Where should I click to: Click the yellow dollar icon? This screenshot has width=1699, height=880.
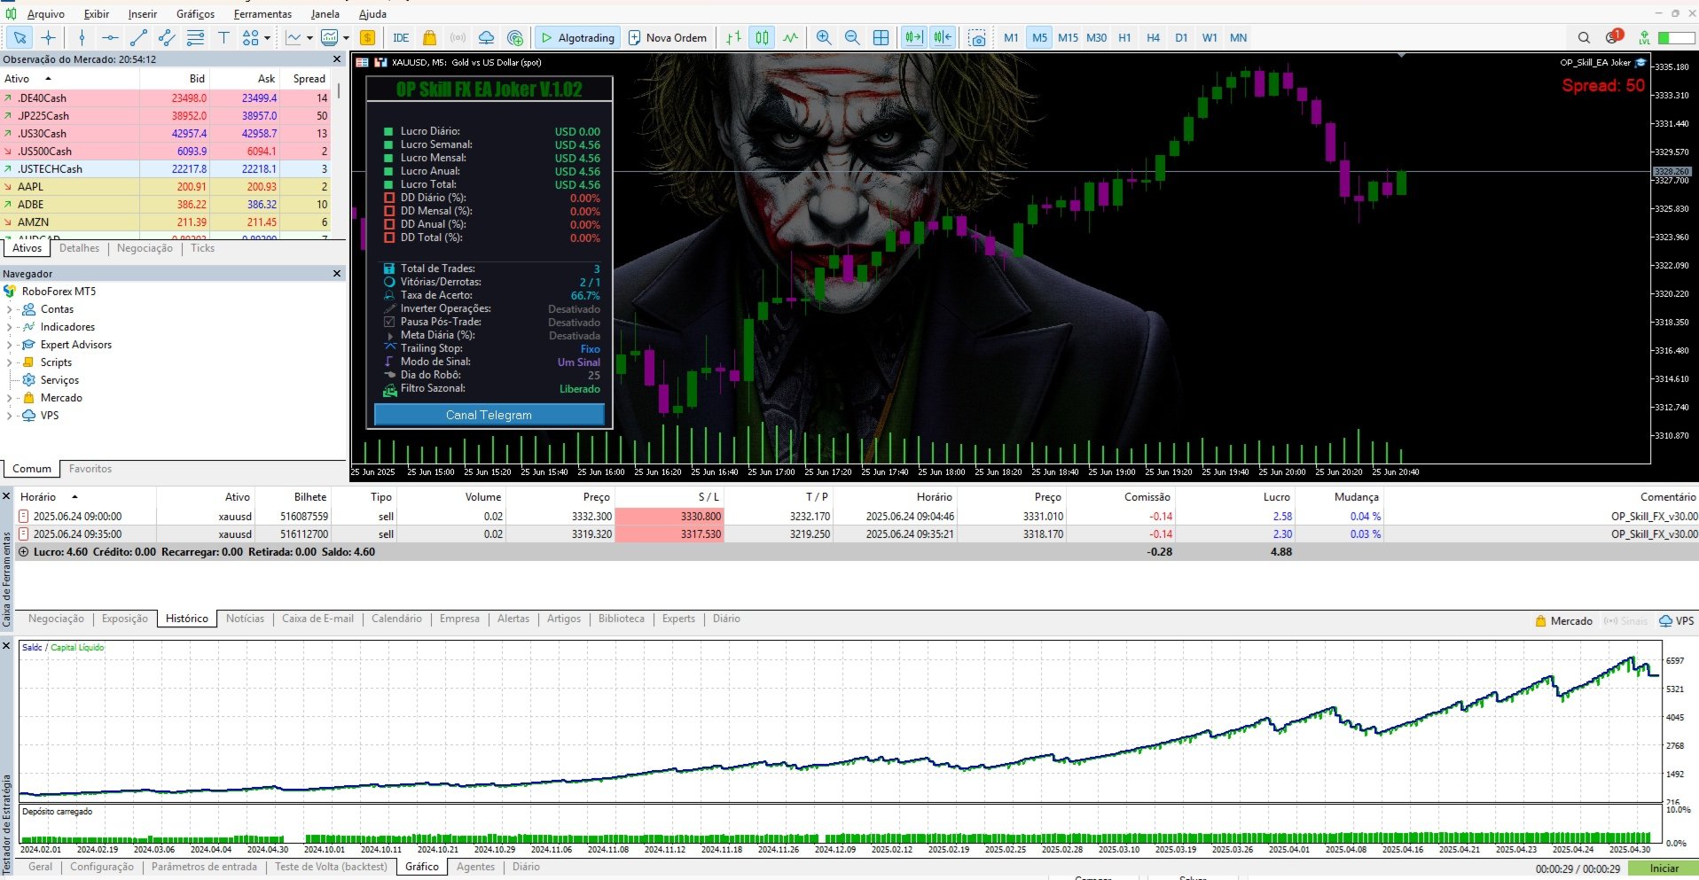(367, 37)
